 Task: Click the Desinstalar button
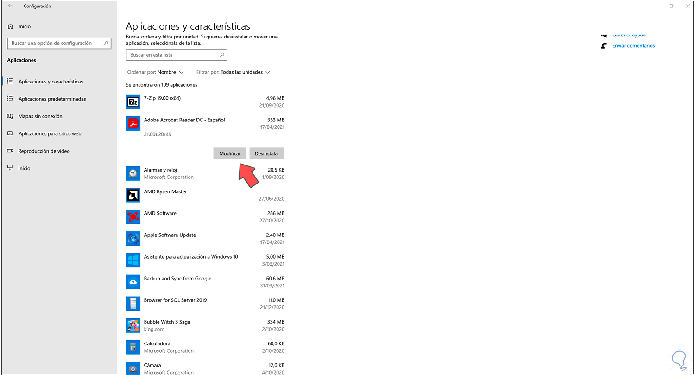coord(267,153)
